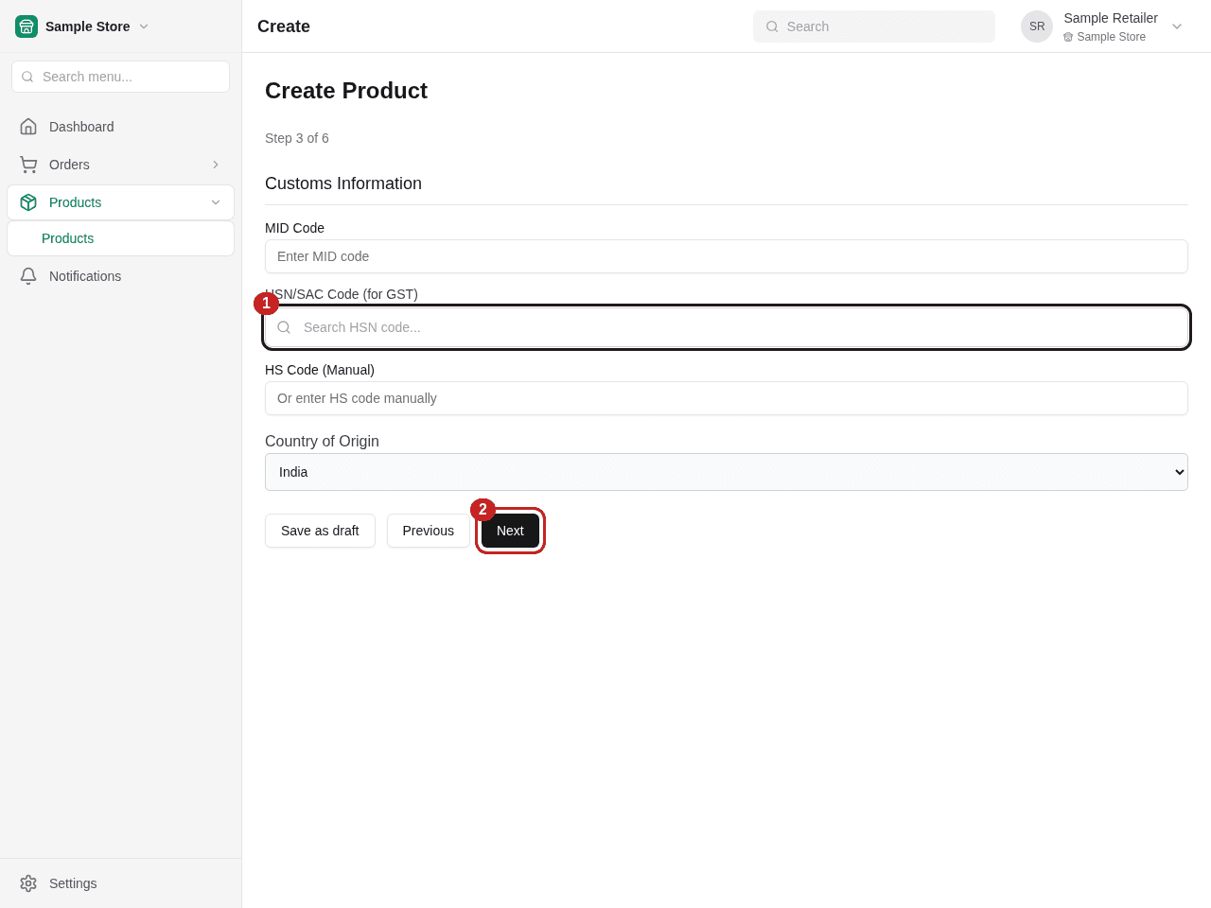Viewport: 1211px width, 908px height.
Task: Proceed with the Next button
Action: click(x=510, y=531)
